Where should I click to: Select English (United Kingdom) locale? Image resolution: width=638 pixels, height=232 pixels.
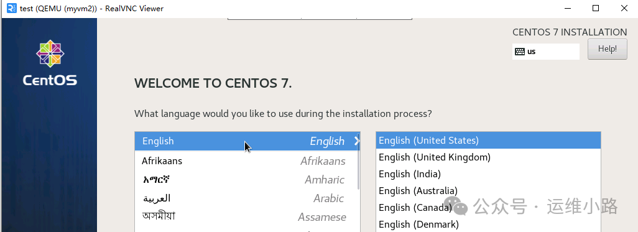click(488, 157)
